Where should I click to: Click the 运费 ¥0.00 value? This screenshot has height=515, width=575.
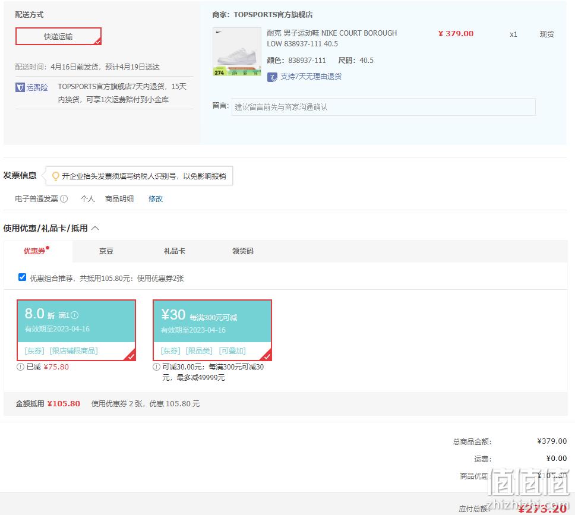point(557,458)
